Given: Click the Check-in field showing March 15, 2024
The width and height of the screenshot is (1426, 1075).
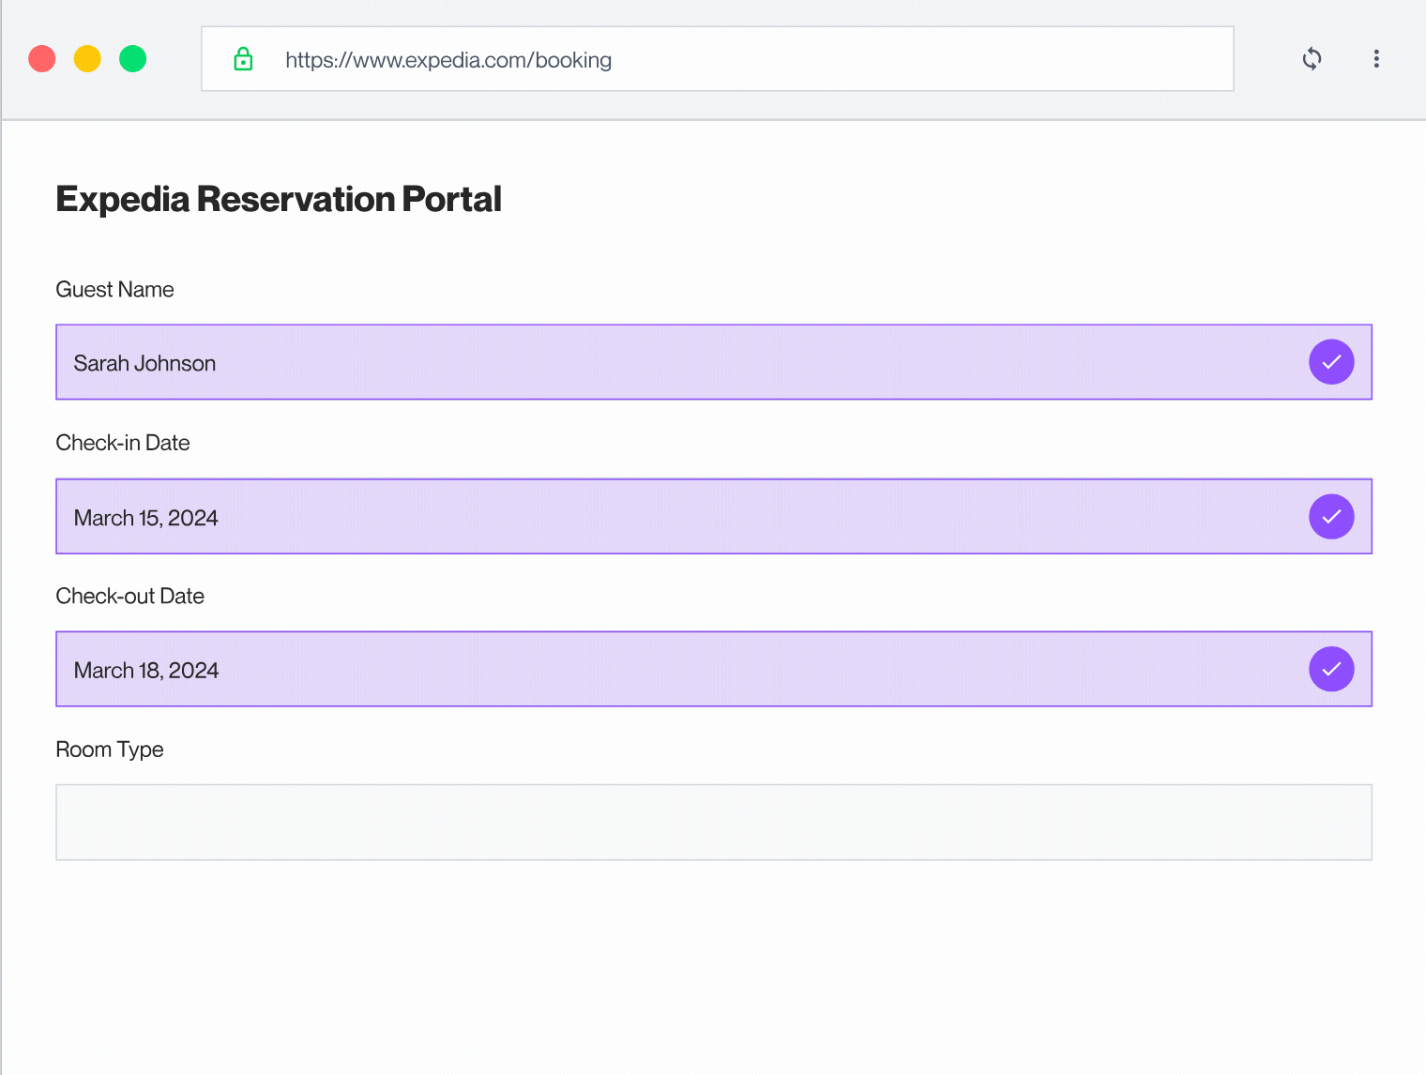Looking at the screenshot, I should tap(657, 517).
